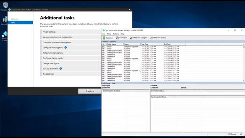Image resolution: width=245 pixels, height=138 pixels.
Task: Sort by Profile Name column header
Action: click(x=115, y=44)
